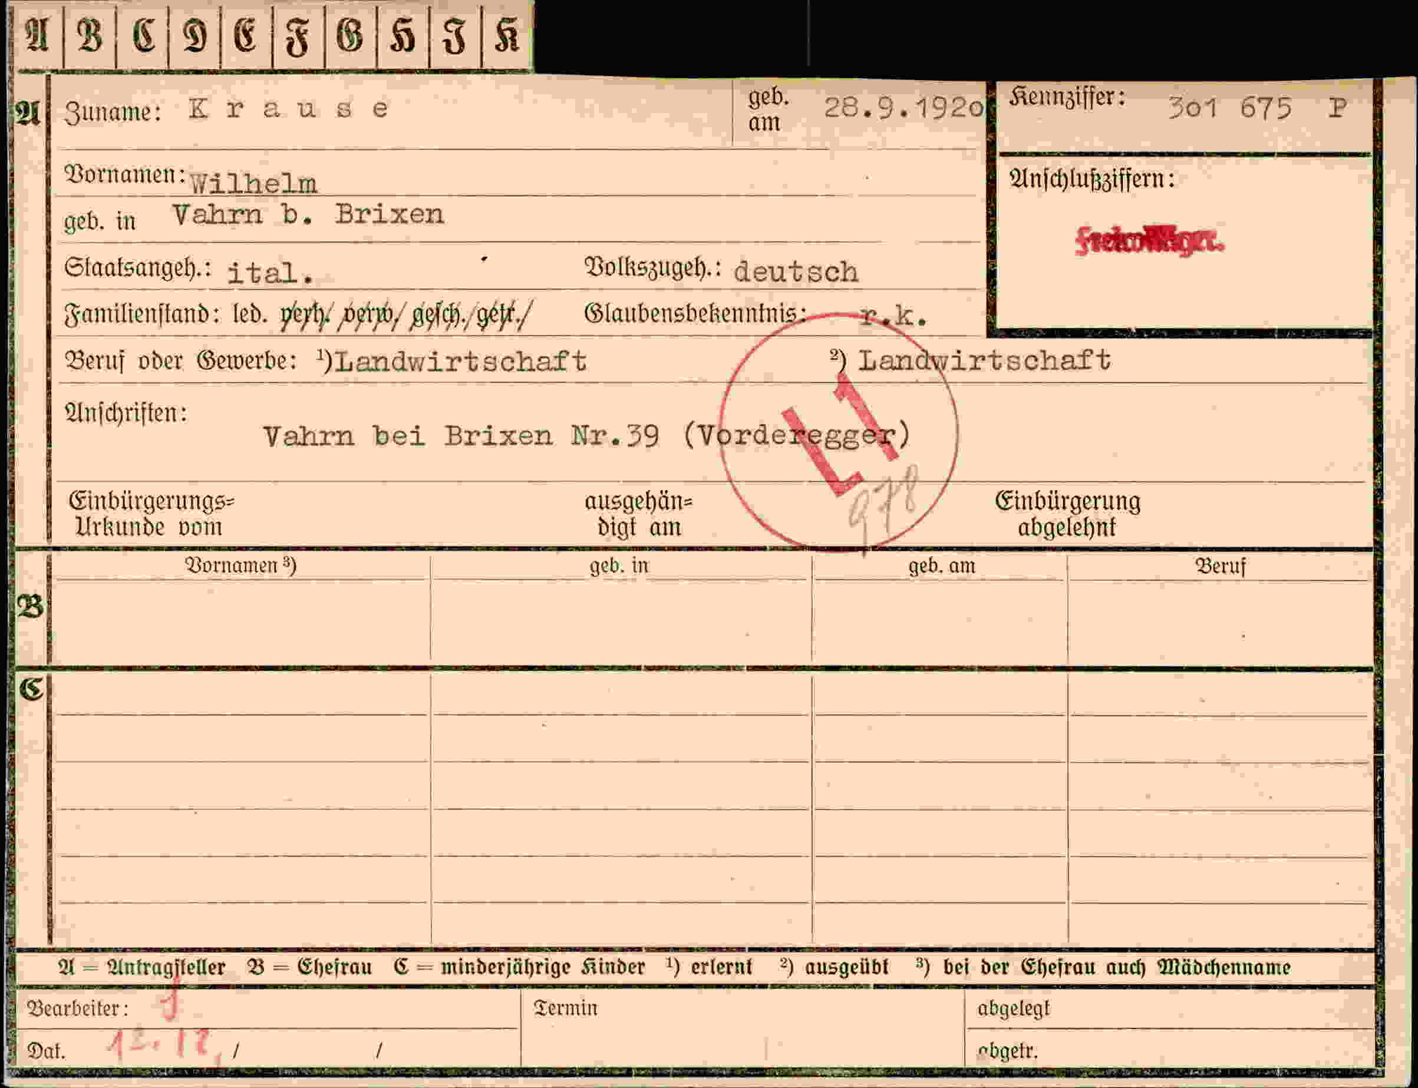This screenshot has height=1088, width=1418.
Task: Click the 'ausgehändigt am' label
Action: point(639,514)
